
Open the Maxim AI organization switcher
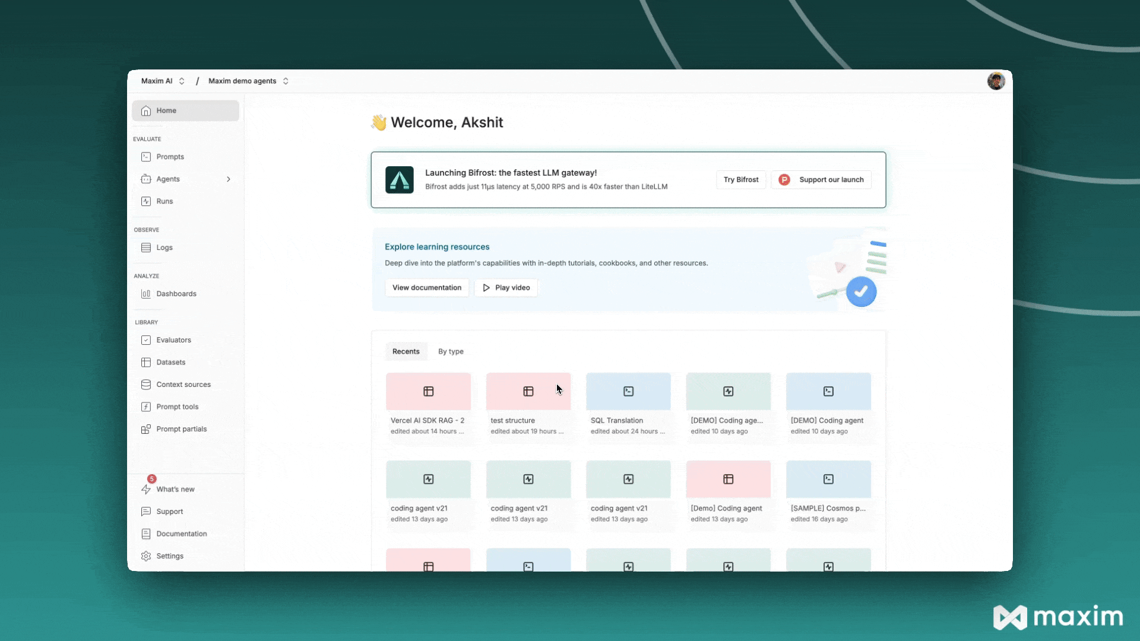coord(163,81)
